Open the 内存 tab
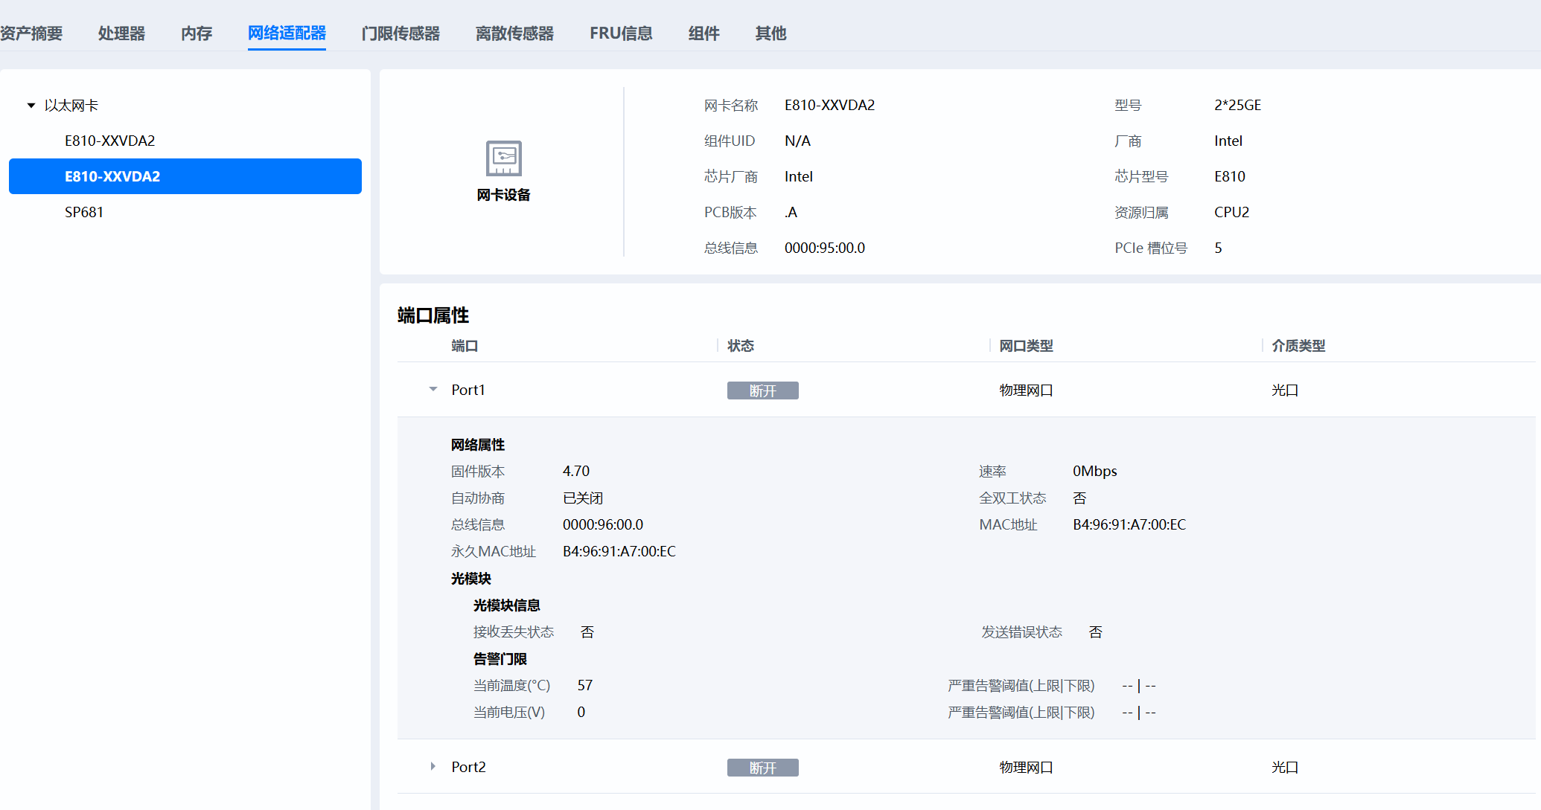1541x810 pixels. [197, 33]
